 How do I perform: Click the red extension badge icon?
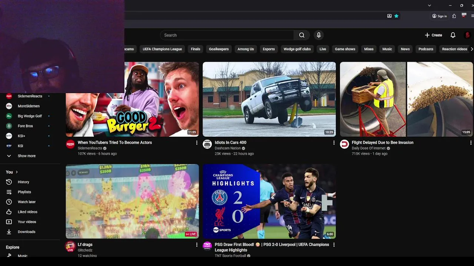click(464, 16)
